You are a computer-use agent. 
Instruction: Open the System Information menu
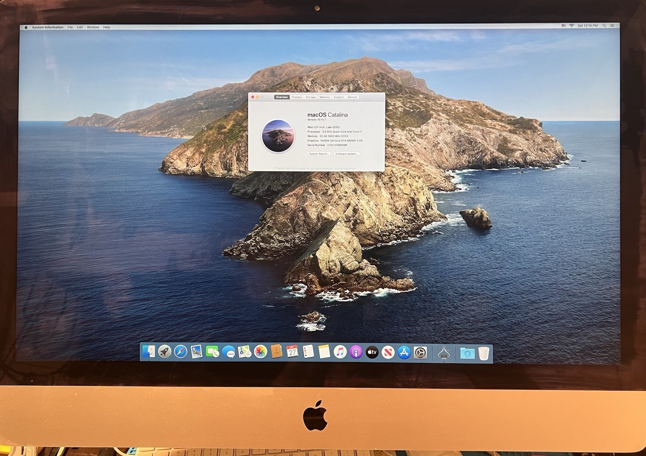(x=48, y=27)
